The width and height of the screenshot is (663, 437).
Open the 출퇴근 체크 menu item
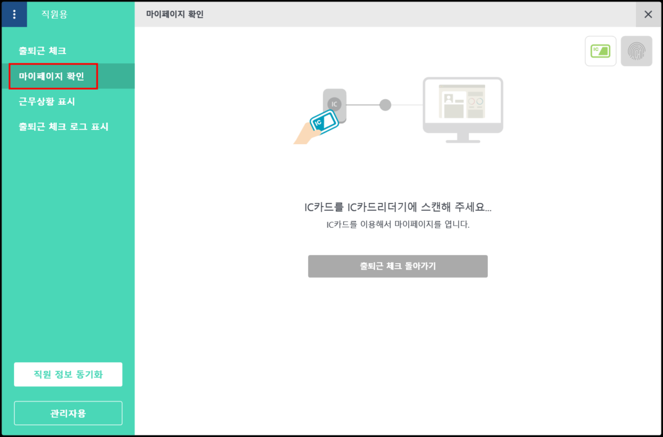pos(43,51)
